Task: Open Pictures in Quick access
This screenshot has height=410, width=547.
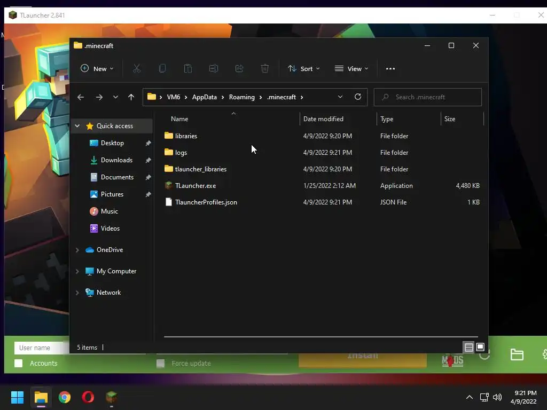Action: coord(112,194)
